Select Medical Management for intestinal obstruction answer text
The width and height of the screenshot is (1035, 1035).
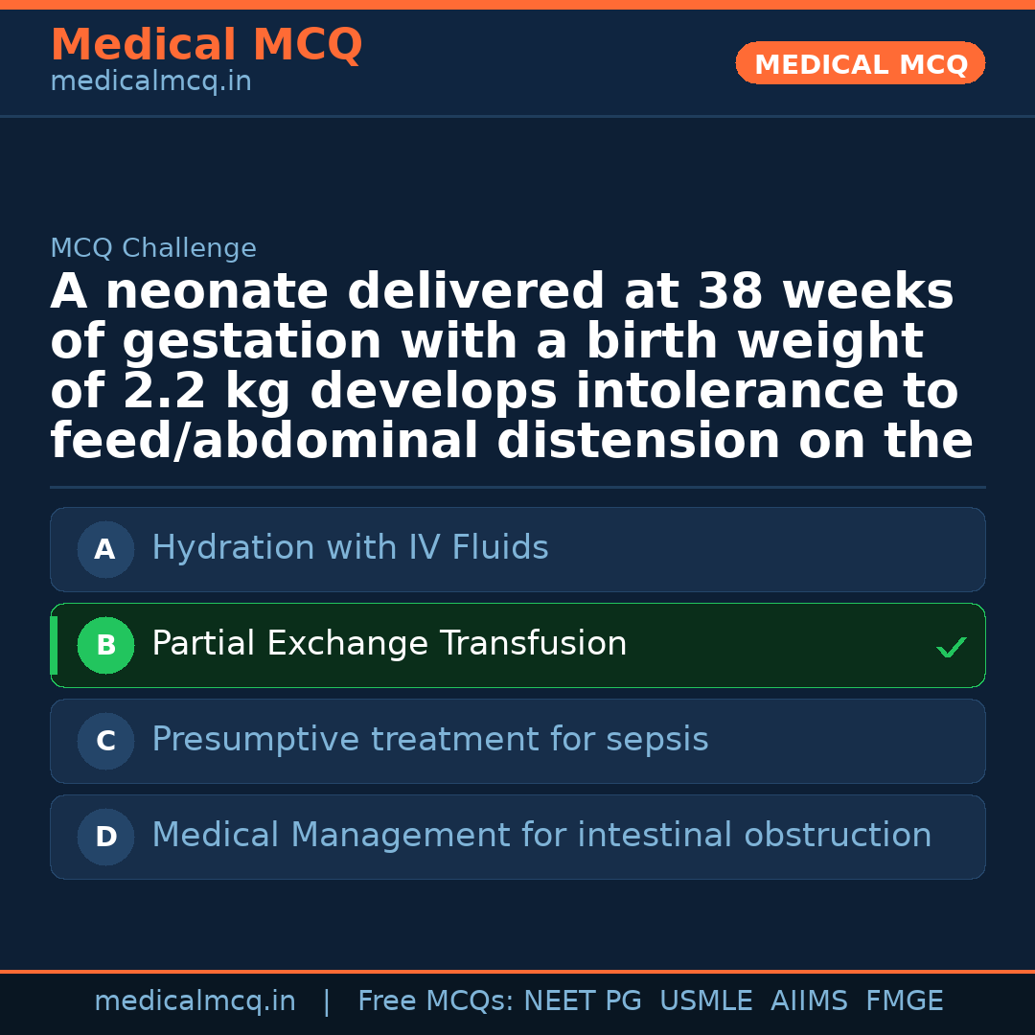point(541,836)
